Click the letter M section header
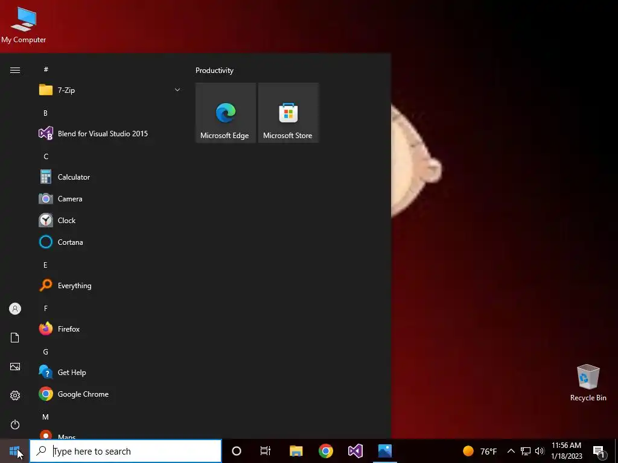Screen dimensions: 618x463 [46, 417]
